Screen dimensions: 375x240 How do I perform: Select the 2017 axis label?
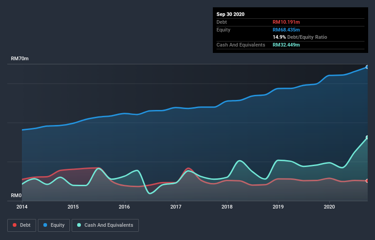point(176,207)
